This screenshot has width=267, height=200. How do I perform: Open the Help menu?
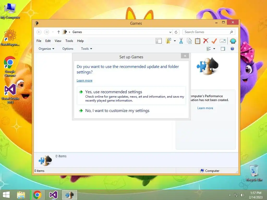point(80,41)
